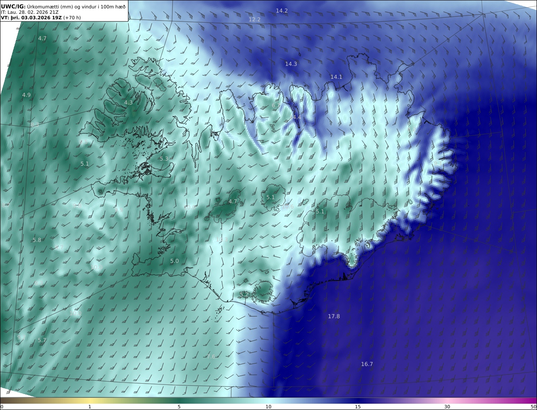Click the 10 tick on the color scale
Image resolution: width=537 pixels, height=410 pixels.
(x=268, y=407)
